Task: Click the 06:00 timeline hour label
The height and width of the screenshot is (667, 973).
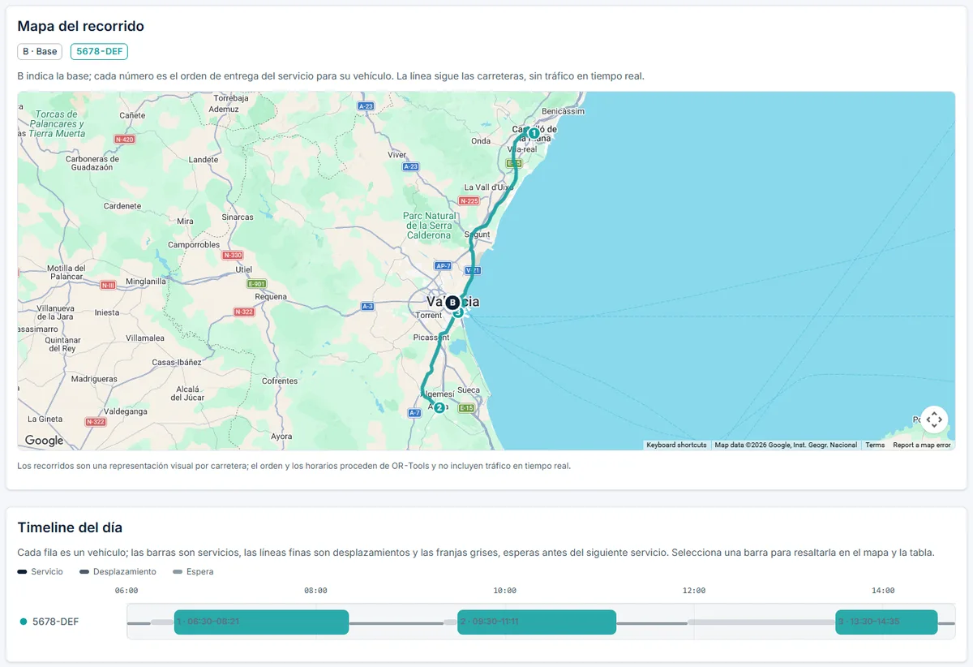Action: pyautogui.click(x=126, y=591)
